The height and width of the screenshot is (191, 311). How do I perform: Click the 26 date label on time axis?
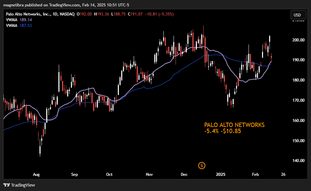(283, 174)
